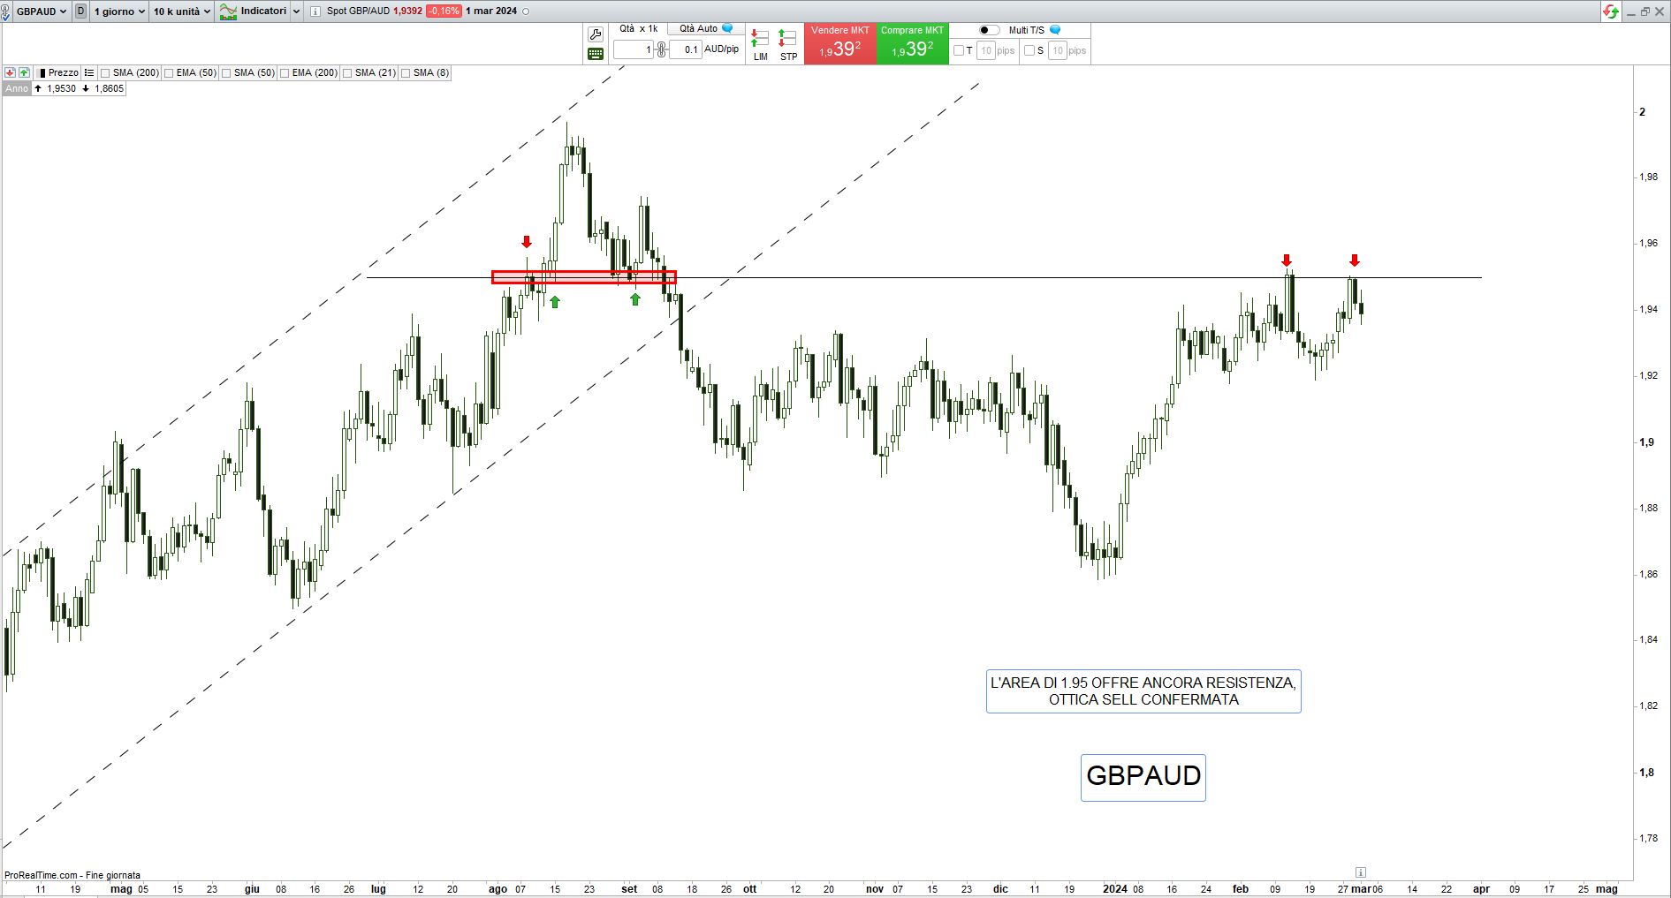Open the Indicatori indicators panel
The image size is (1671, 898).
254,11
